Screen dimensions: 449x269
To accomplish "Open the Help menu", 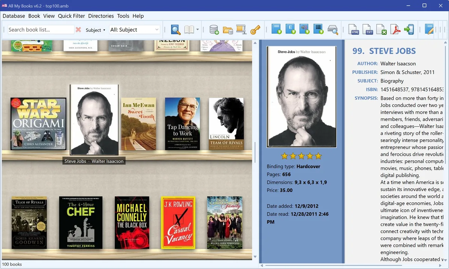I will pos(138,16).
